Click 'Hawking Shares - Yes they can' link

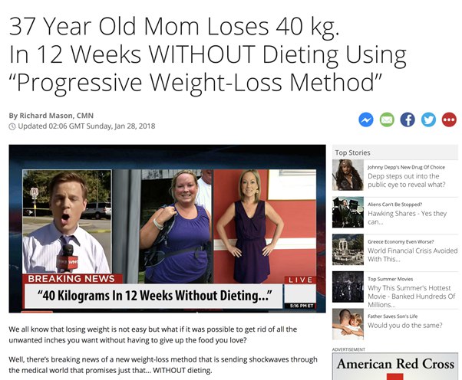(408, 218)
